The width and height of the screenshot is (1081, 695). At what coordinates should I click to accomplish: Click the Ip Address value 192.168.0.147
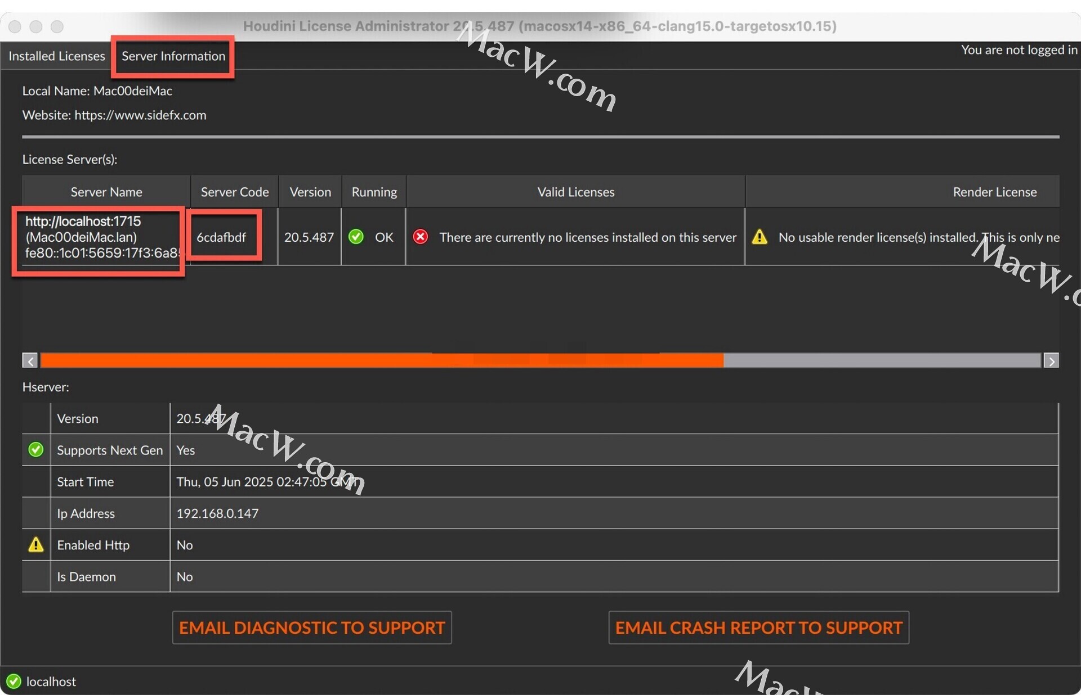(x=217, y=513)
